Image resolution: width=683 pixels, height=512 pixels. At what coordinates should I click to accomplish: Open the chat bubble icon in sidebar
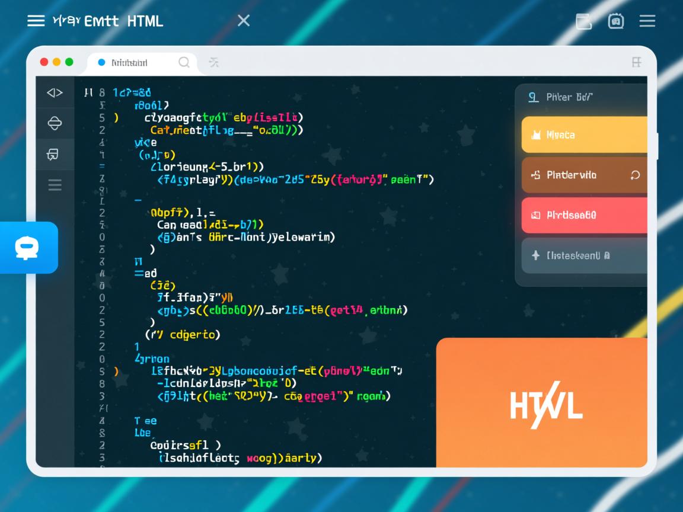click(x=53, y=155)
